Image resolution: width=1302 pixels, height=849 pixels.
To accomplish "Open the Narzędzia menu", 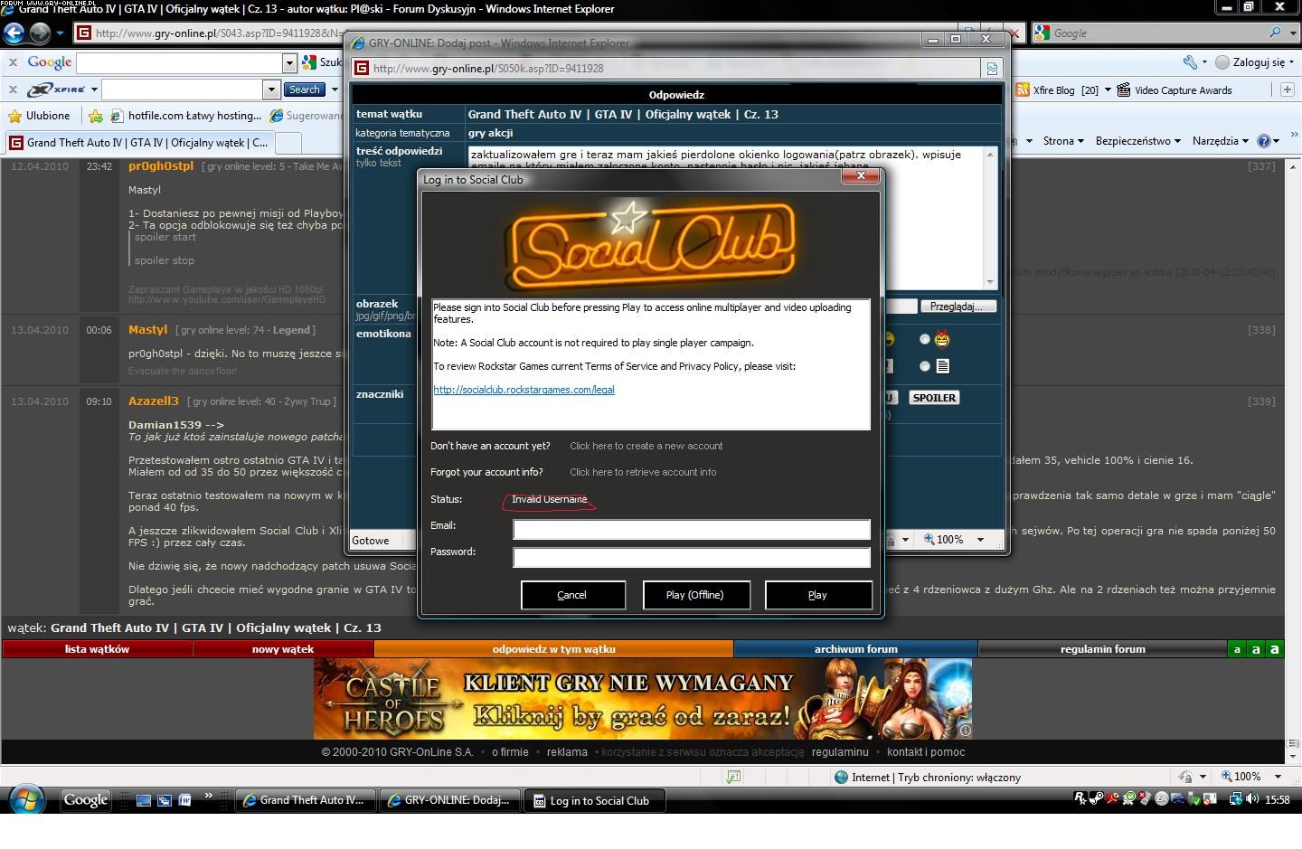I will tap(1221, 141).
